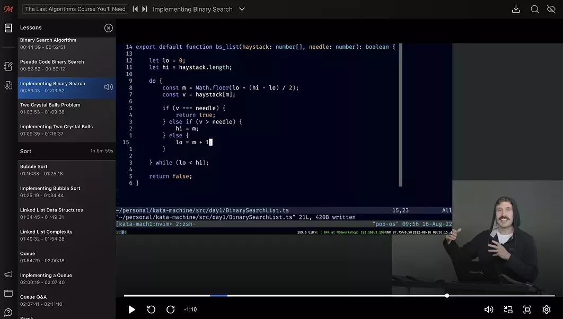Enter picture-in-picture mode
The width and height of the screenshot is (563, 319).
pyautogui.click(x=508, y=309)
